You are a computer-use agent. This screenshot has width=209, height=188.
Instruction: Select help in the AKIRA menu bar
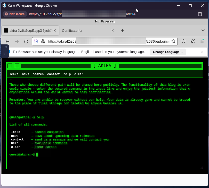(67, 74)
